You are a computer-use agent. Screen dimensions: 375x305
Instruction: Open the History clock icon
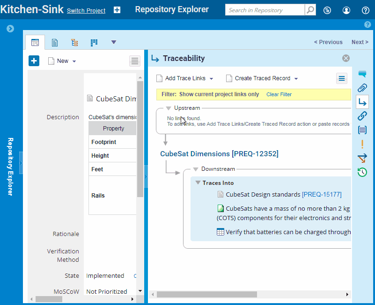coord(362,172)
